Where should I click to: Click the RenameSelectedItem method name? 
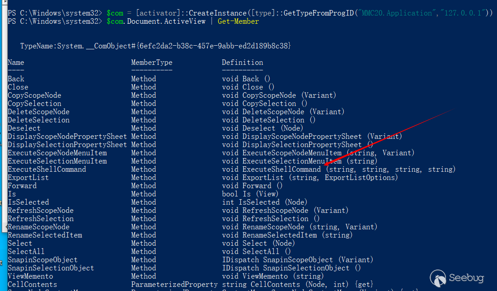coord(45,235)
